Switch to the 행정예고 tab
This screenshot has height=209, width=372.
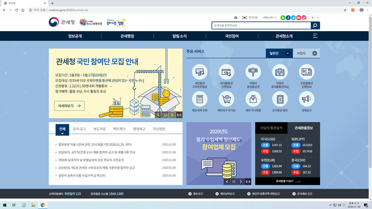click(139, 129)
